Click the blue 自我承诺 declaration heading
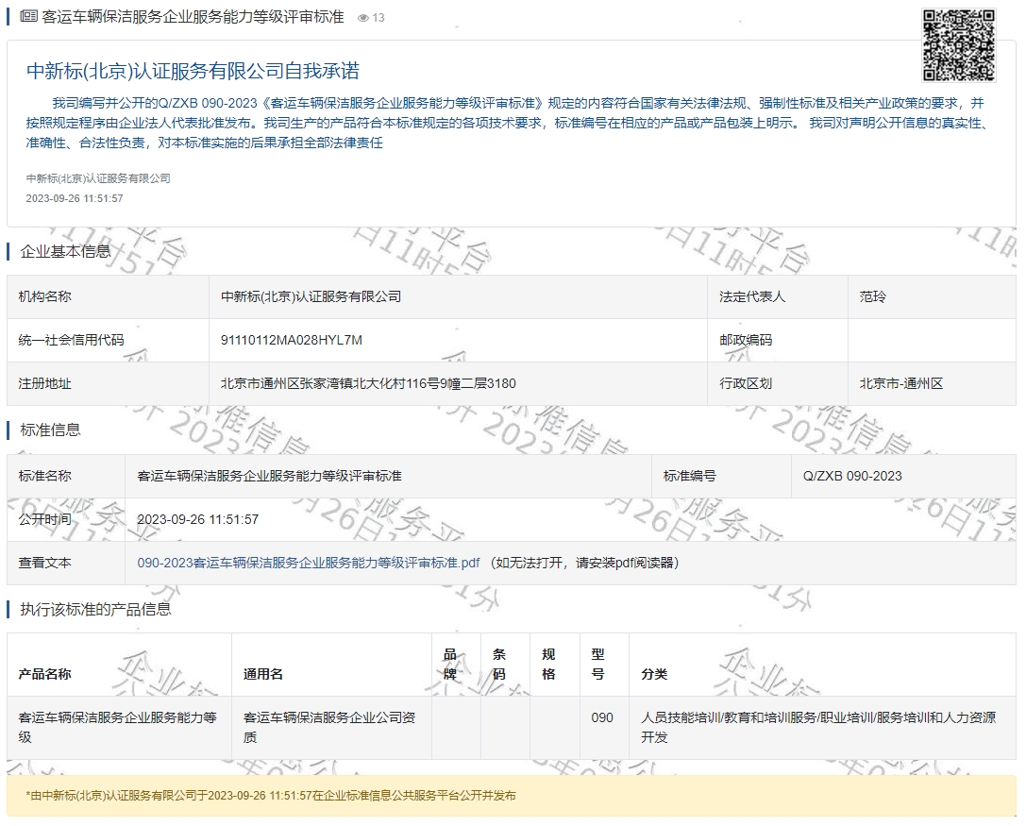This screenshot has height=826, width=1026. [193, 72]
